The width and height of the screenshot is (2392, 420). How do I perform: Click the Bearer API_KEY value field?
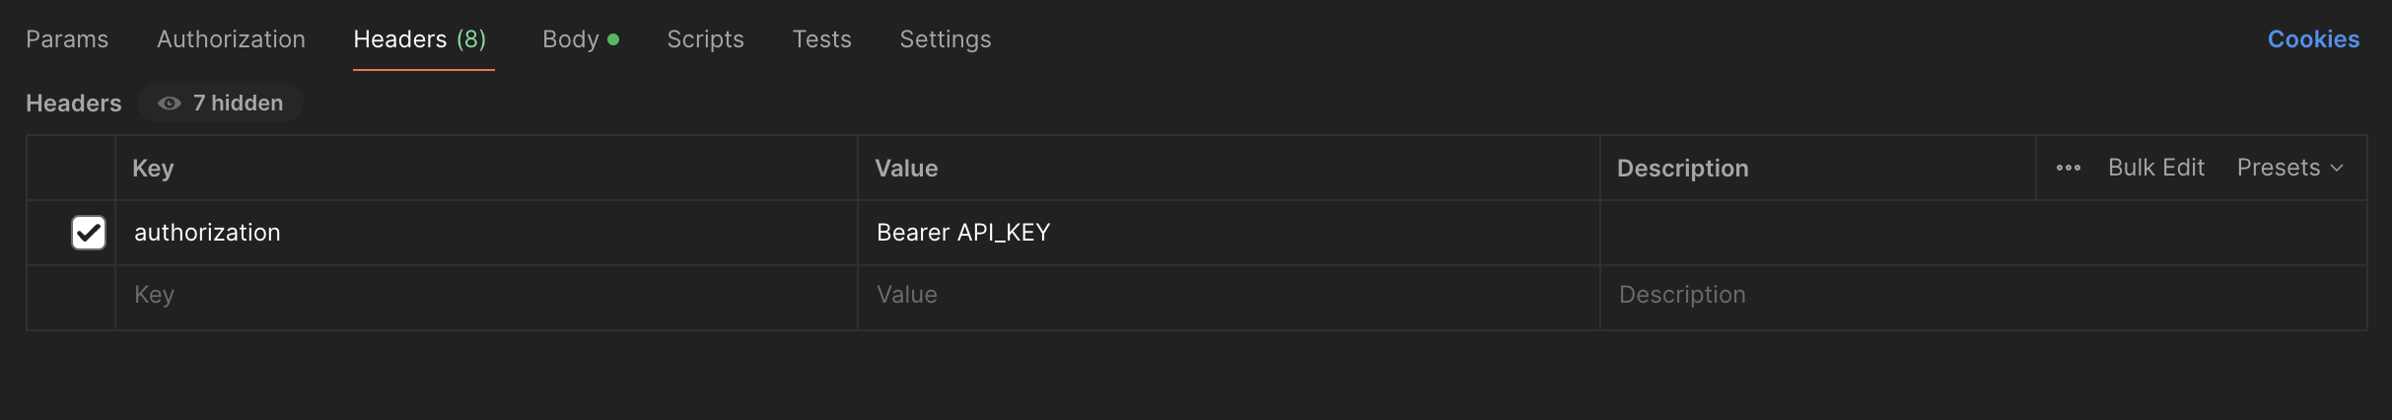(1229, 233)
